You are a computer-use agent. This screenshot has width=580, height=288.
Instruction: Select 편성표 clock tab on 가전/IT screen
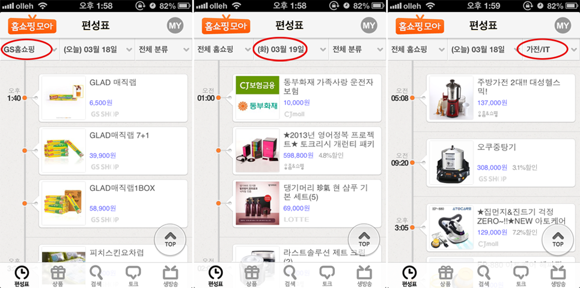(x=409, y=276)
